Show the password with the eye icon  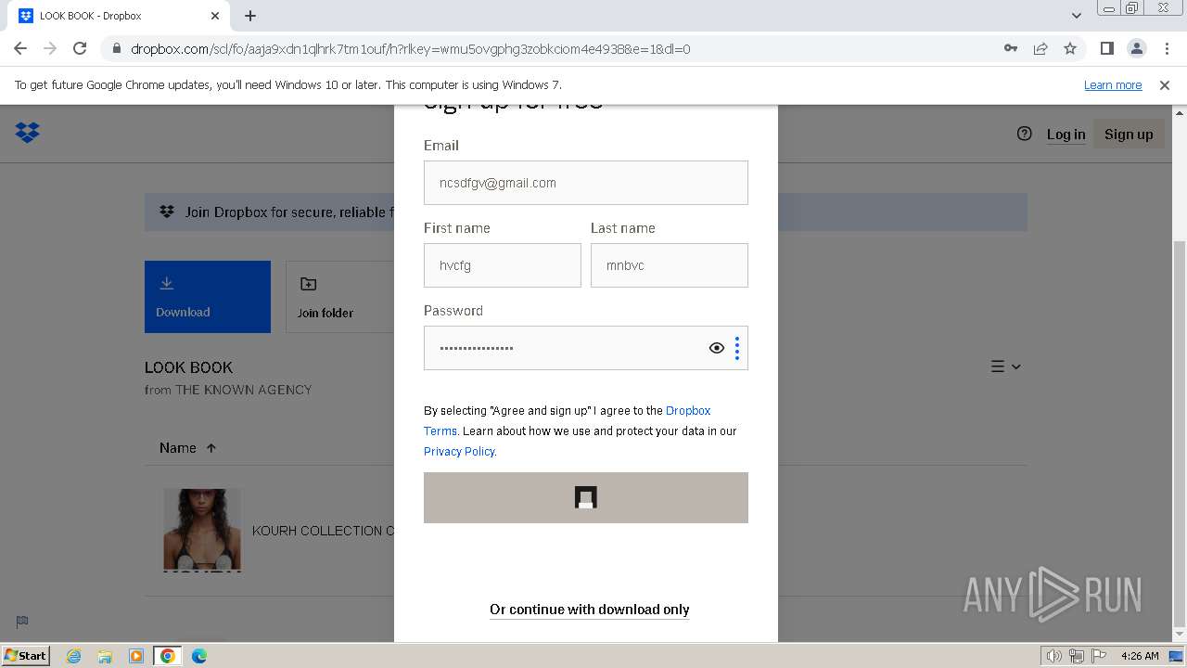[x=716, y=348]
